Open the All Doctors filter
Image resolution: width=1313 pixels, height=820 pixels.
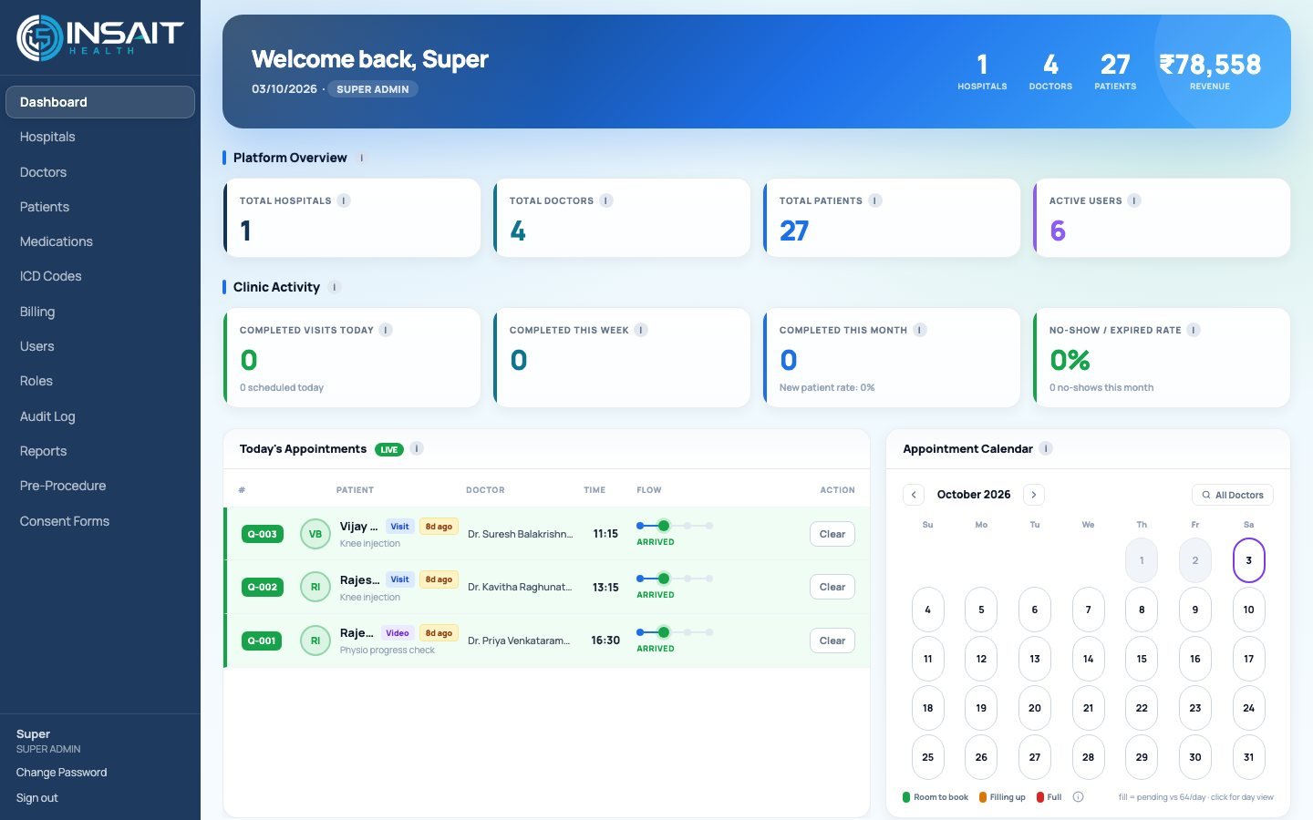tap(1233, 495)
